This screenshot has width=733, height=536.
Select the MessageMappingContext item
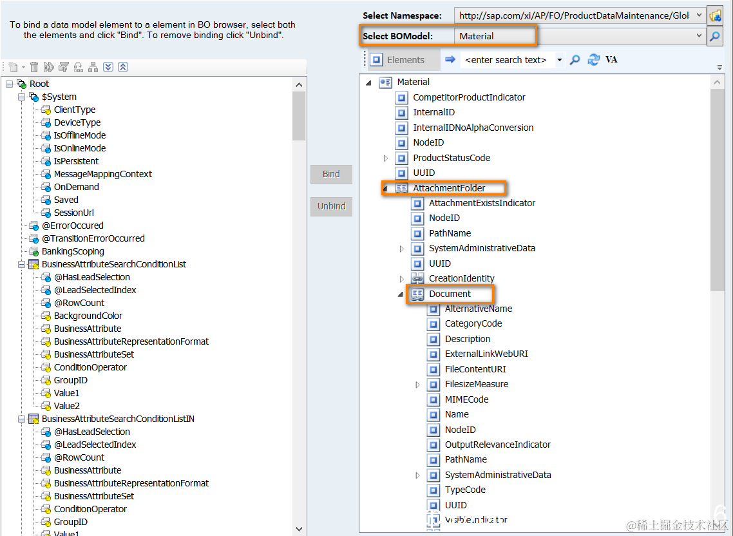103,174
